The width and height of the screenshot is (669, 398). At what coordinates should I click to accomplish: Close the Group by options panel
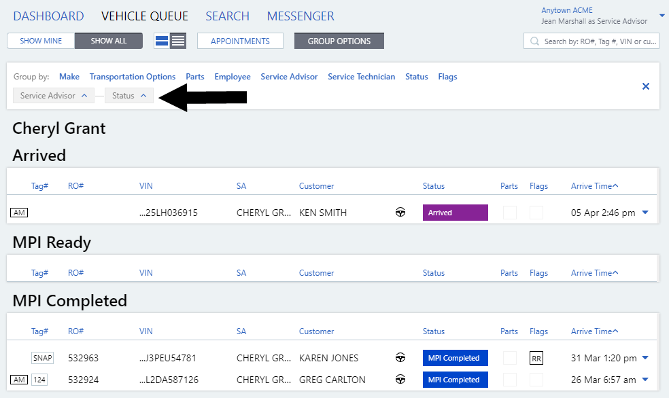[646, 86]
